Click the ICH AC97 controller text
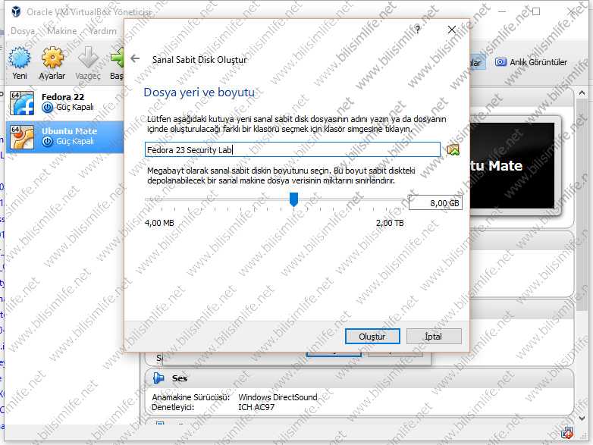The image size is (593, 445). [256, 407]
